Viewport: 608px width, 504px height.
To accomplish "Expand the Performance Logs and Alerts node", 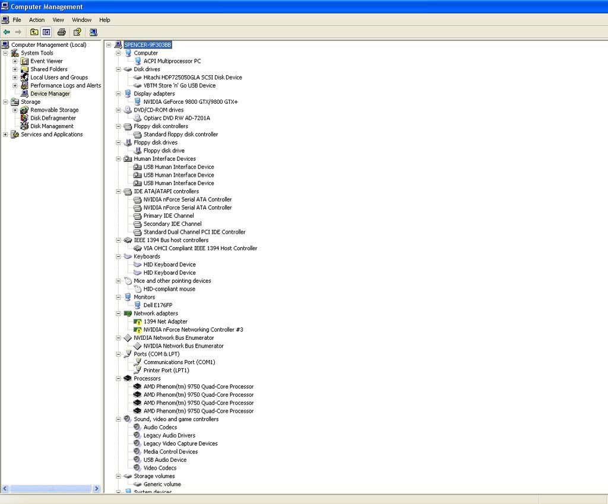I will (15, 85).
